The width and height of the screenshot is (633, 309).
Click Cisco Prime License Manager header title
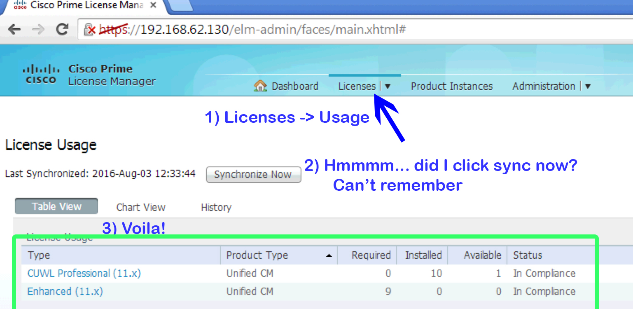pyautogui.click(x=112, y=75)
